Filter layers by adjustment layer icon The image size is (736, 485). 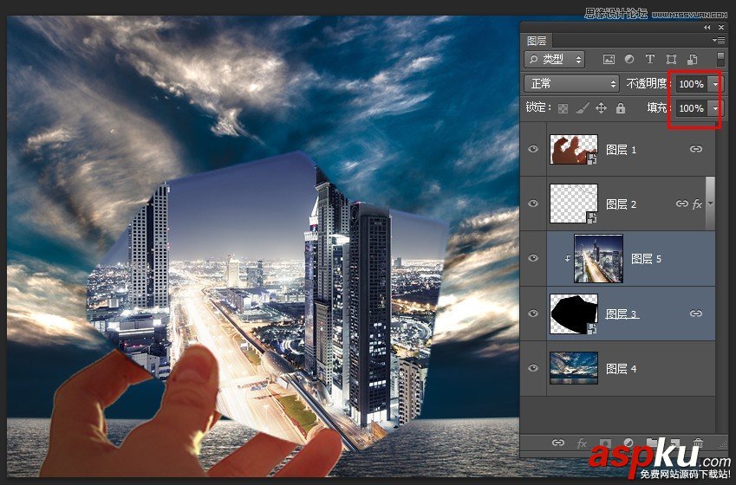(629, 59)
